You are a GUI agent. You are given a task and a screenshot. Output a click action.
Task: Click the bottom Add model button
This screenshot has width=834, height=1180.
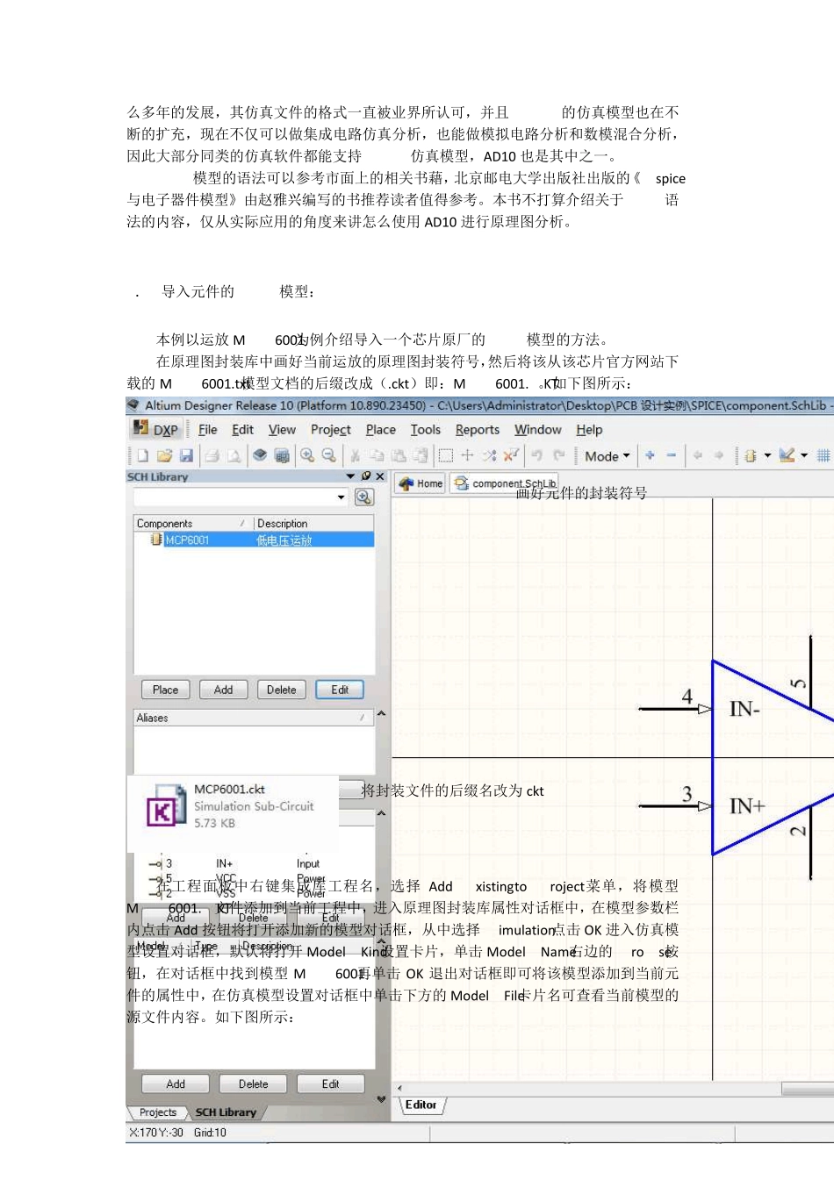click(176, 1084)
